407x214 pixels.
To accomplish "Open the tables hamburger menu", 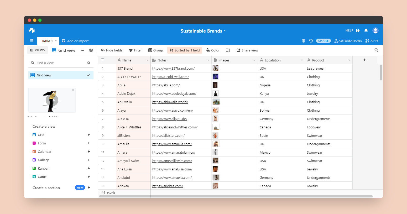I will tap(32, 41).
